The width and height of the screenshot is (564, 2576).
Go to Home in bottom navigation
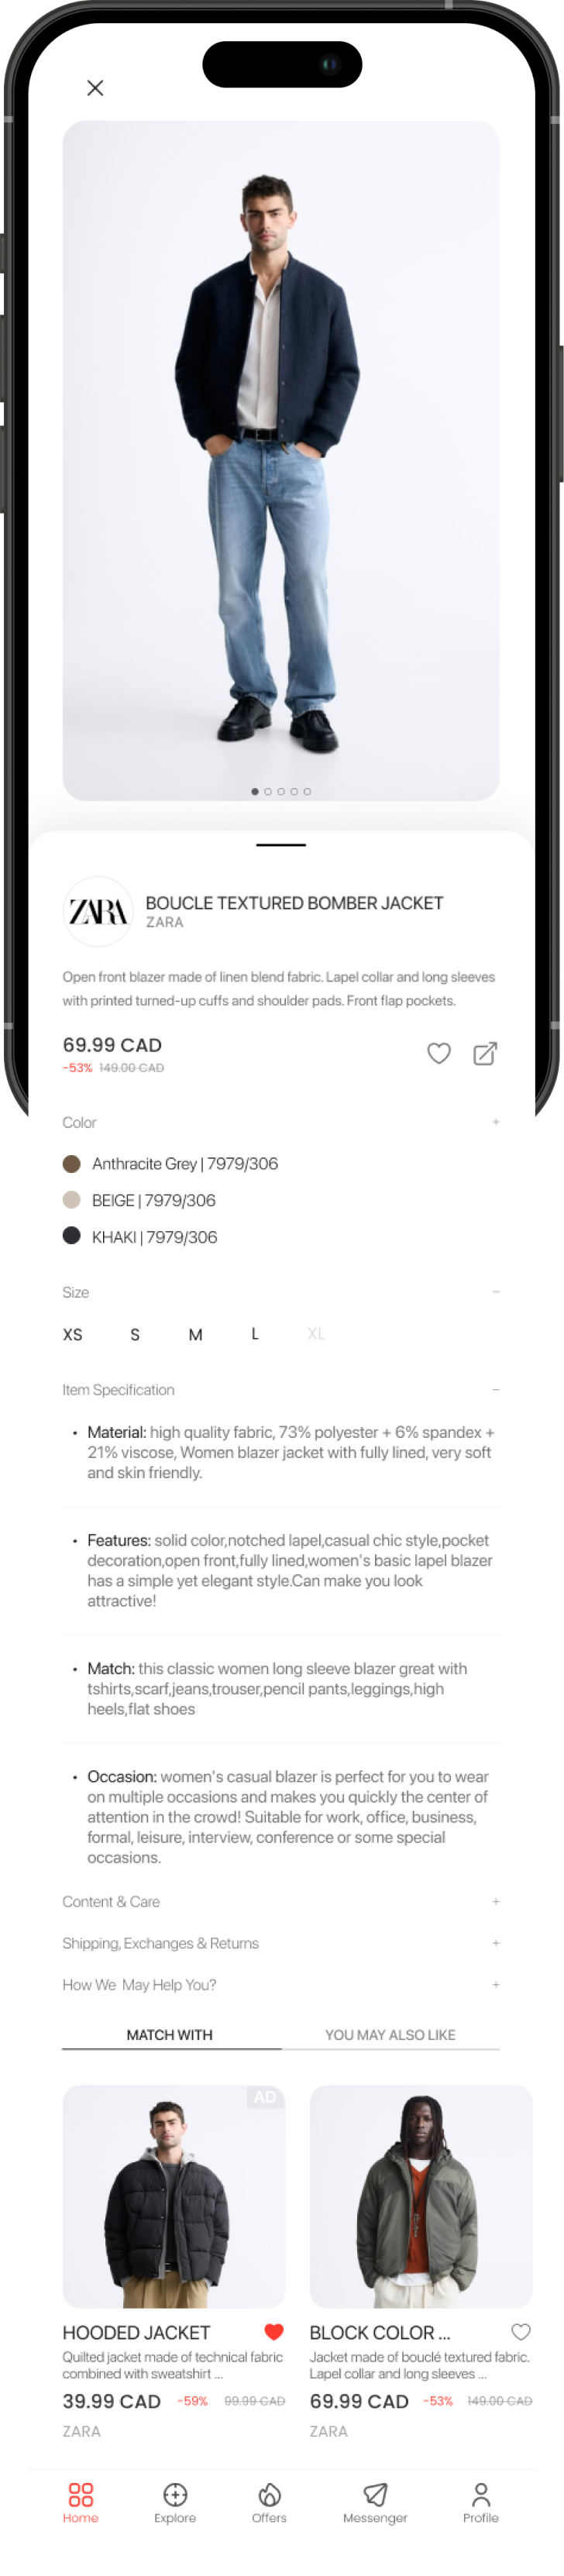[x=81, y=2502]
